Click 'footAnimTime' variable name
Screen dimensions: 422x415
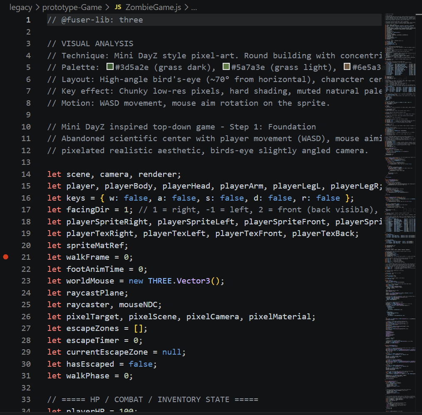pyautogui.click(x=95, y=269)
